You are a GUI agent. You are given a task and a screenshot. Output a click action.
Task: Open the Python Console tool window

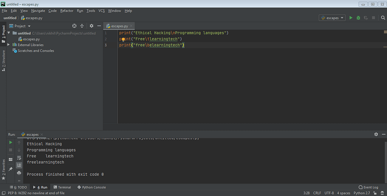[91, 187]
